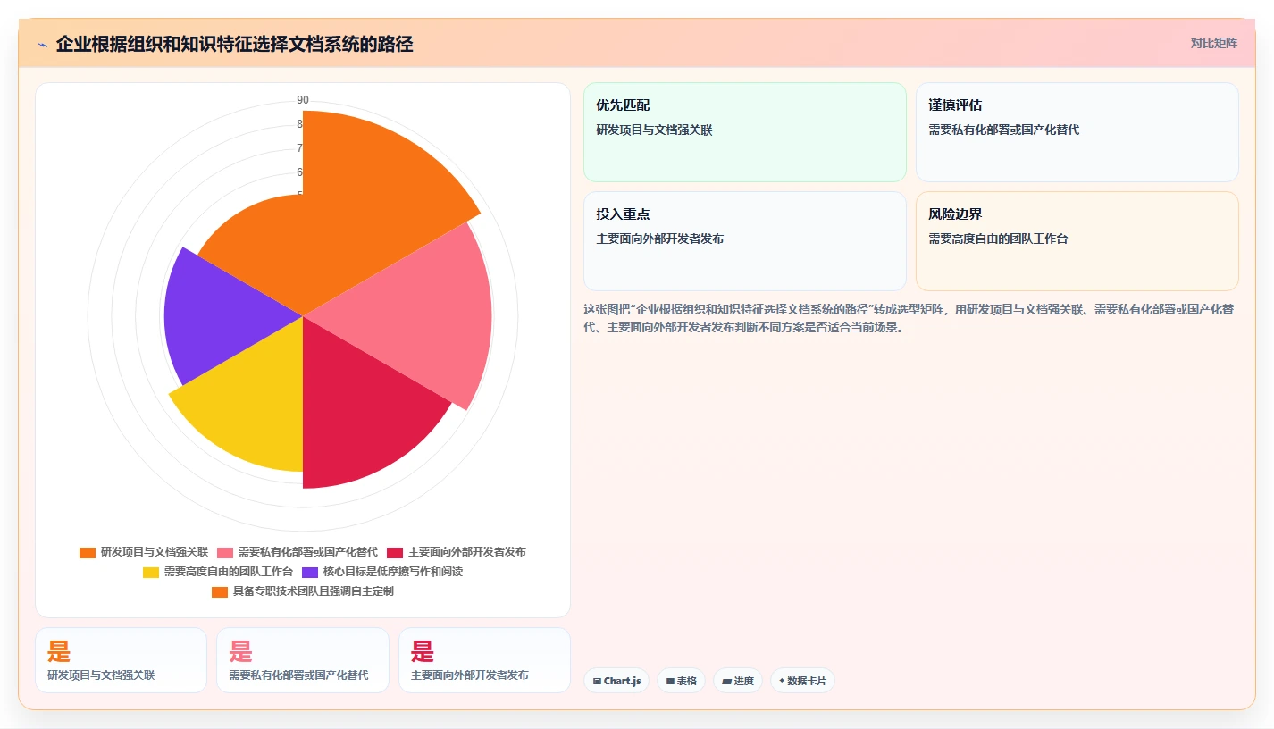Image resolution: width=1274 pixels, height=729 pixels.
Task: Select the 对比矩阵 label in header
Action: (x=1214, y=43)
